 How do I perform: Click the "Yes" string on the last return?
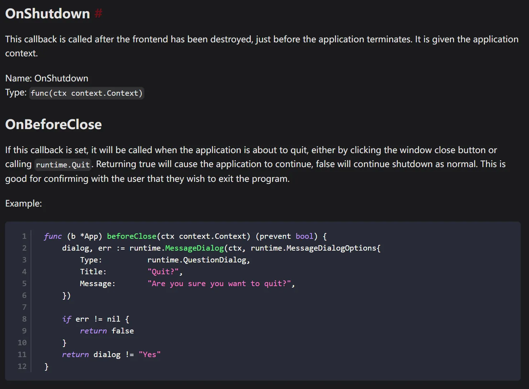149,355
